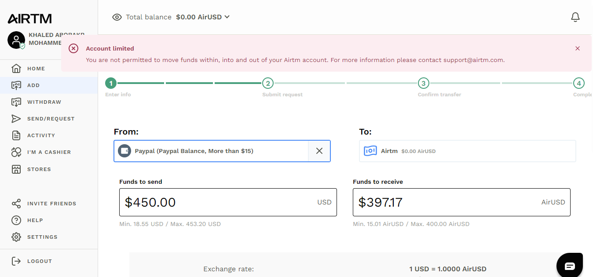Click the Send/Request paper plane icon
593x277 pixels.
[x=16, y=119]
